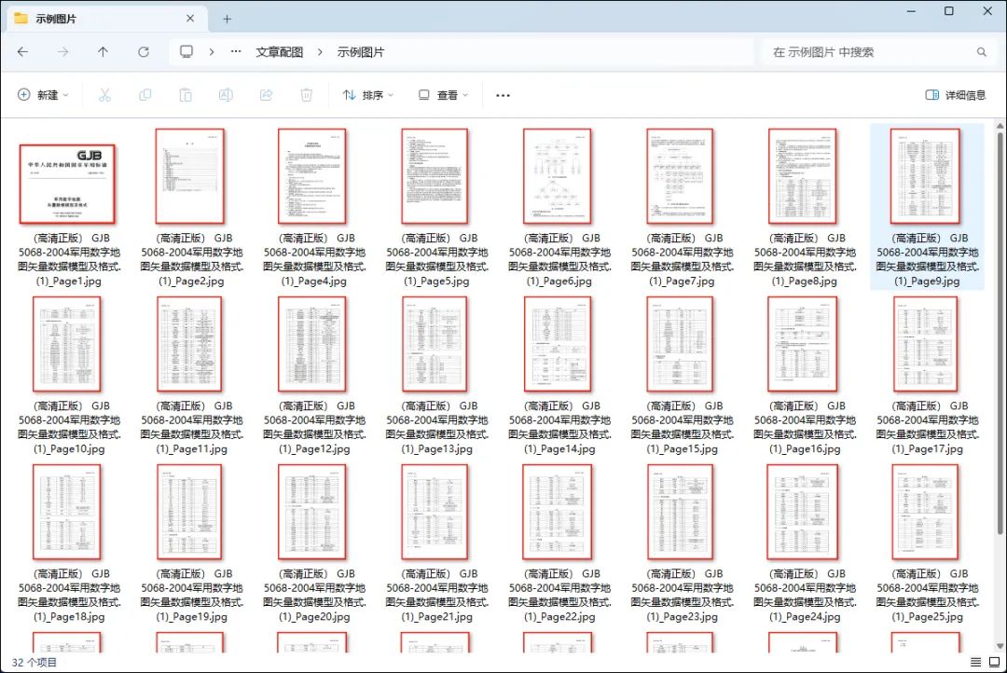Open the 文章配图 breadcrumb folder
The width and height of the screenshot is (1007, 673).
[280, 52]
